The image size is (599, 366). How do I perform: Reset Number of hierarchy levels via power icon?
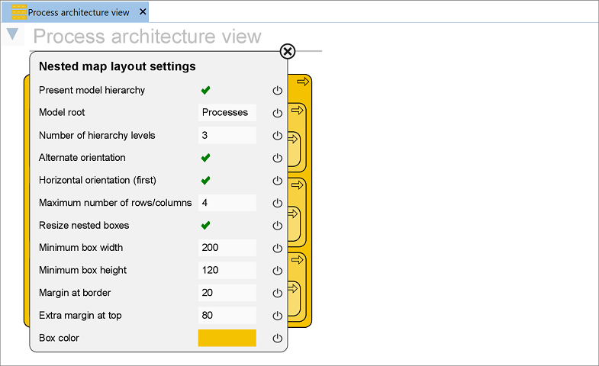click(278, 136)
